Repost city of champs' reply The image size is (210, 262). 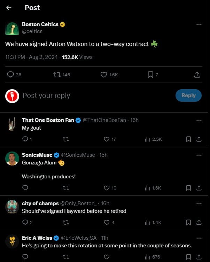point(65,222)
